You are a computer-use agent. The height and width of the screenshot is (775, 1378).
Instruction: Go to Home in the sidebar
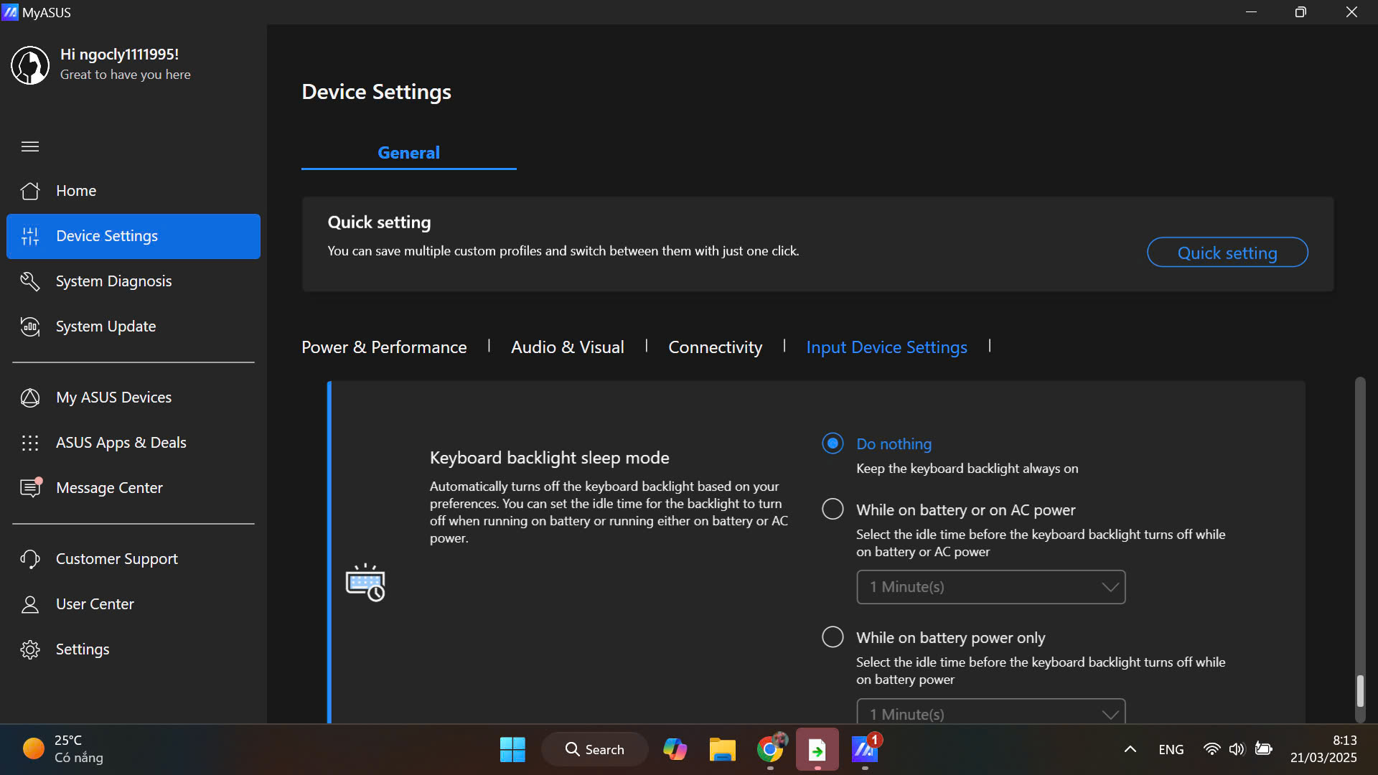click(76, 191)
